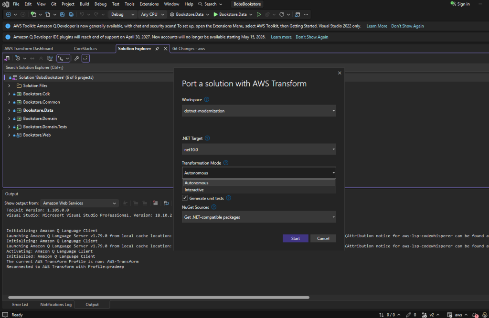Expand the Bookstore.Web project node
Screen dimensions: 489x318
(9, 135)
